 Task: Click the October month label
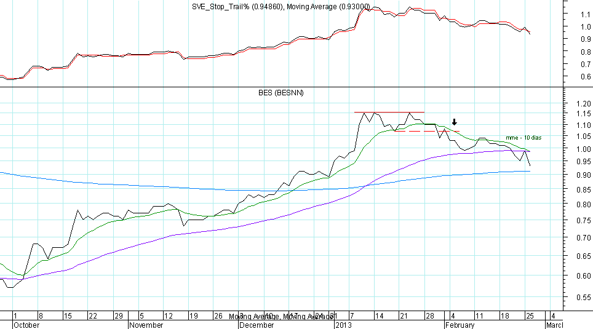[26, 325]
